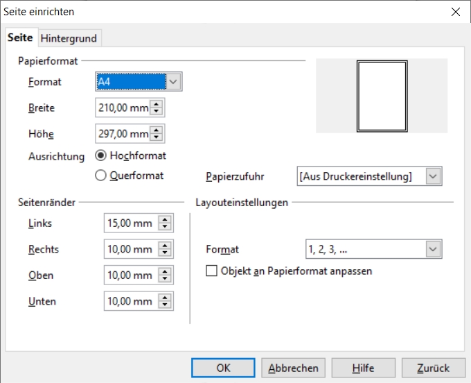
Task: Increase the Links margin with up arrow
Action: 165,220
